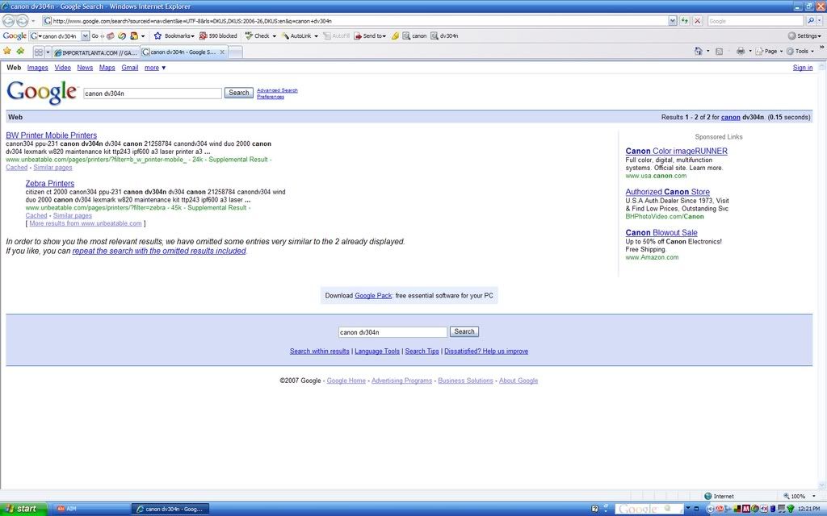Expand the address bar URL history dropdown
827x516 pixels.
tap(673, 21)
